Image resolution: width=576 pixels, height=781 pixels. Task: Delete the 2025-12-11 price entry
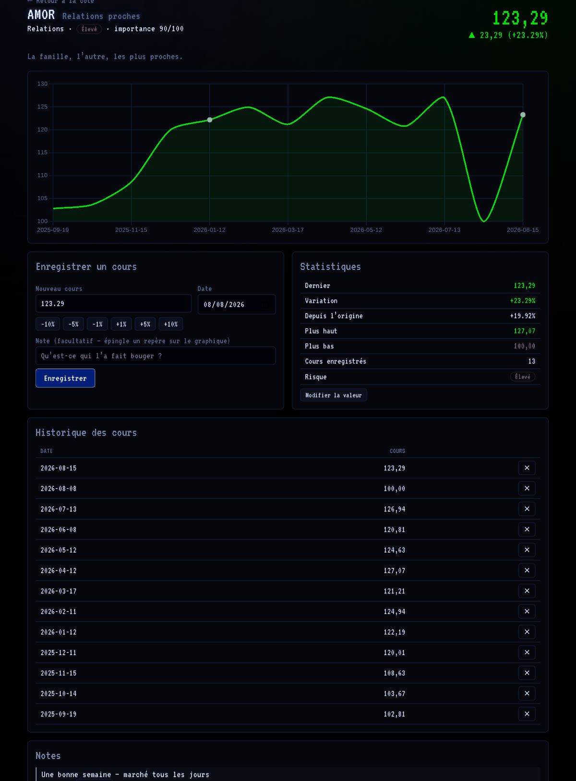(527, 652)
